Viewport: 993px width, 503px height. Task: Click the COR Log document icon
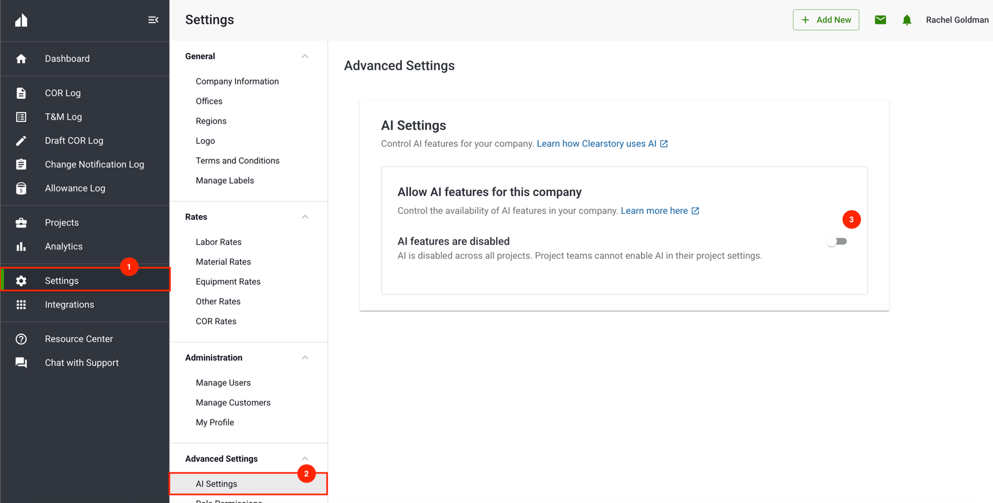click(x=21, y=93)
